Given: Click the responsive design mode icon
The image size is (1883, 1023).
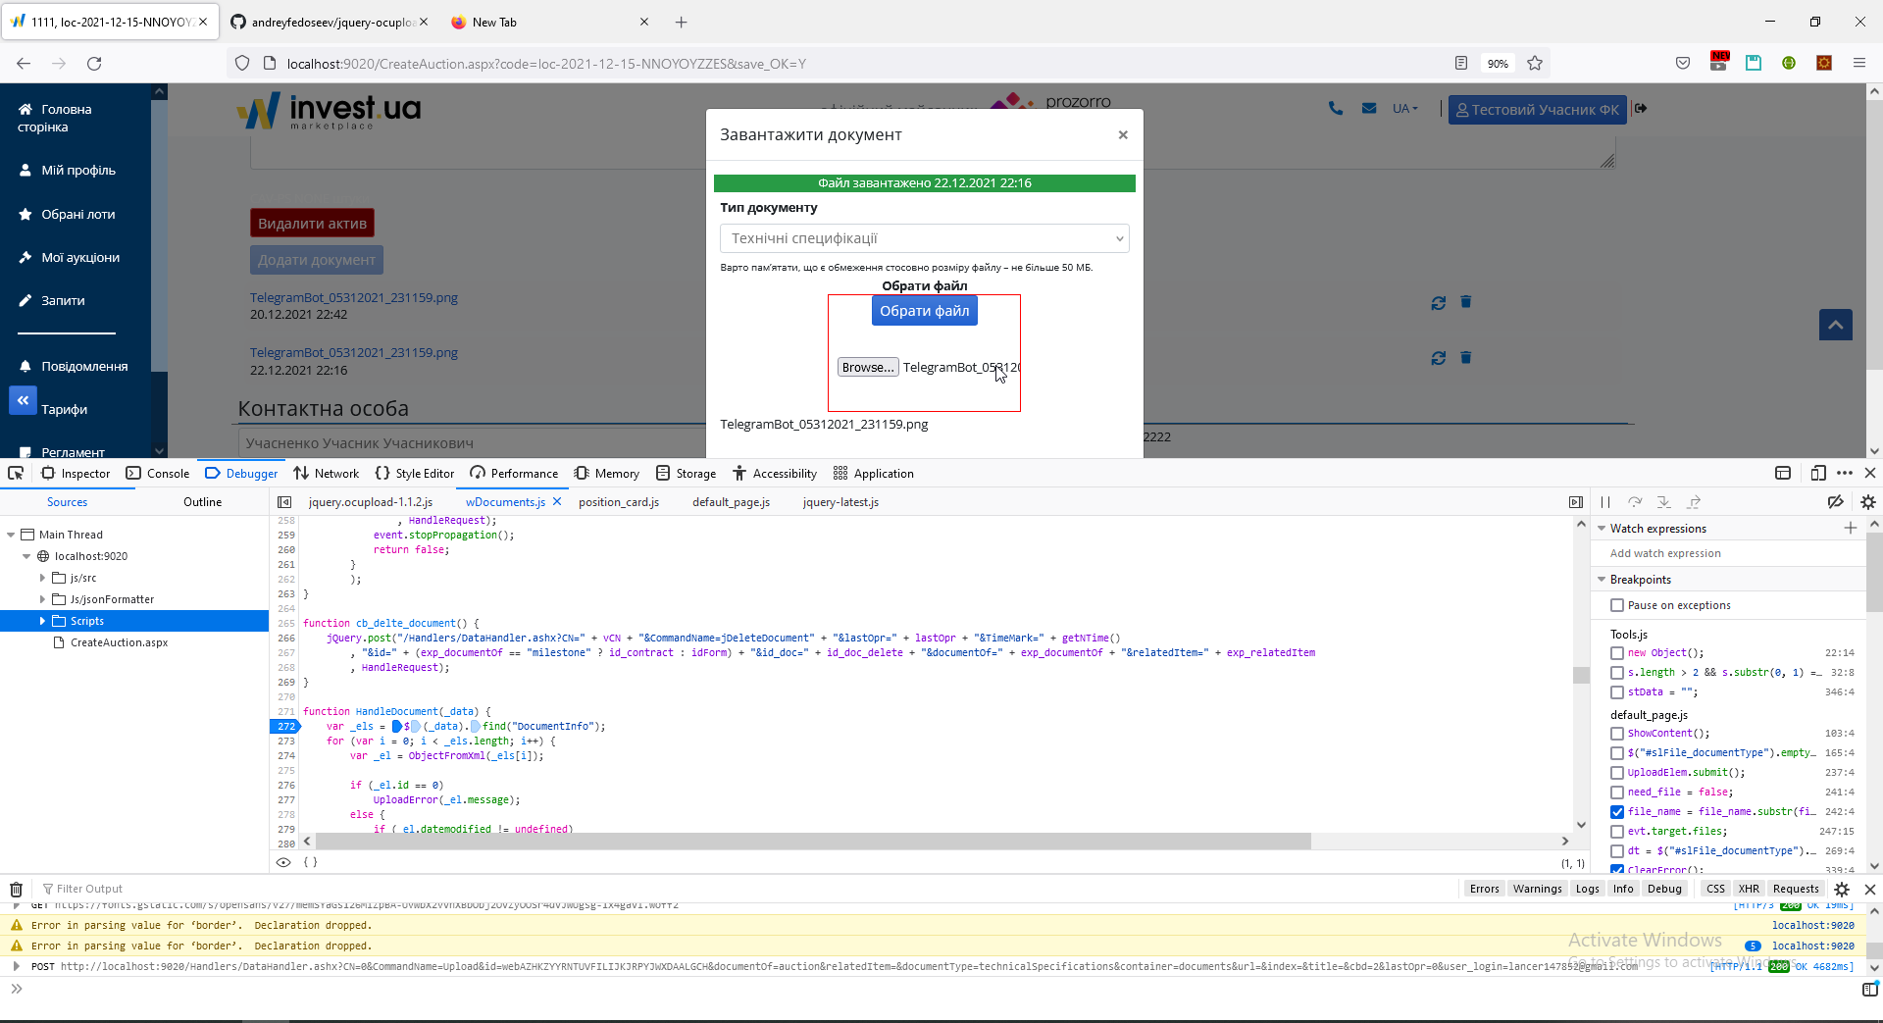Looking at the screenshot, I should click(x=1817, y=473).
